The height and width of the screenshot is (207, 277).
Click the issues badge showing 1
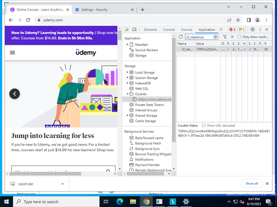242,29
